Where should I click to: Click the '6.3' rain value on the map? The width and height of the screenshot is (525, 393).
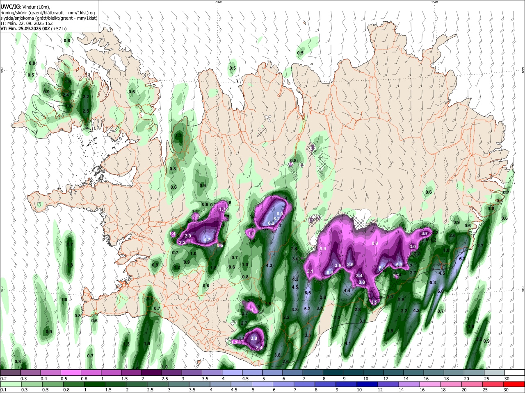tap(462, 259)
